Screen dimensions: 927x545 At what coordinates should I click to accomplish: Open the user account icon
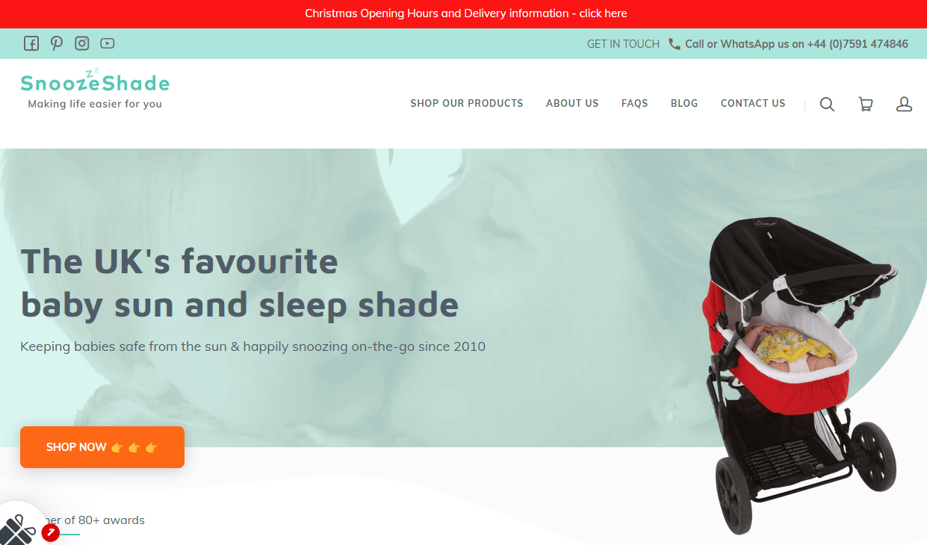(904, 104)
